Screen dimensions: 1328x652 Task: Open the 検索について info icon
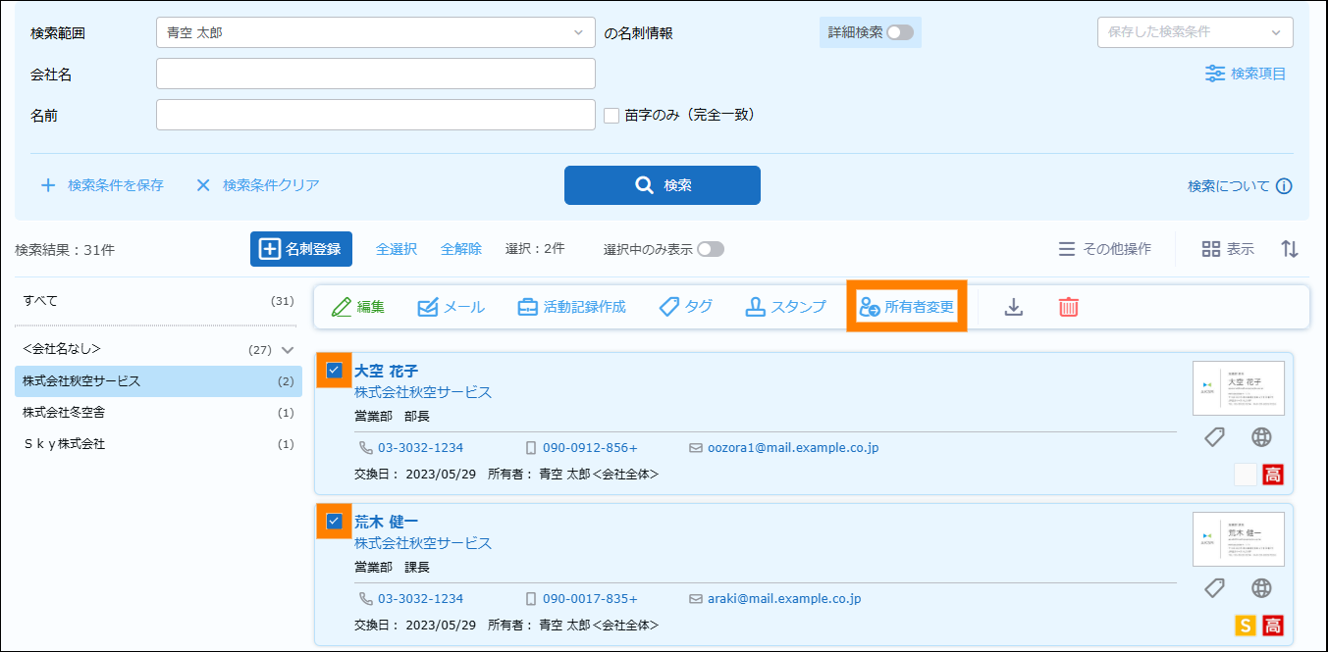(1284, 186)
